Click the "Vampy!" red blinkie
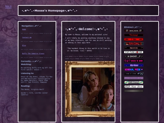This screenshot has width=164, height=123. pyautogui.click(x=134, y=35)
